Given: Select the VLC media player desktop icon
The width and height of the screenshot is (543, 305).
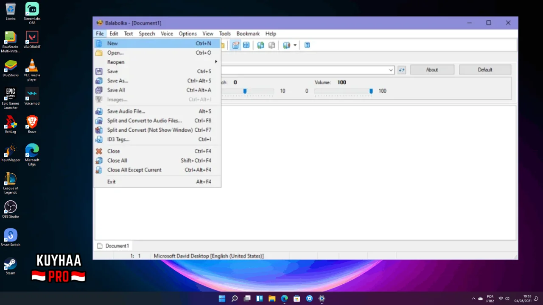Looking at the screenshot, I should (x=32, y=70).
